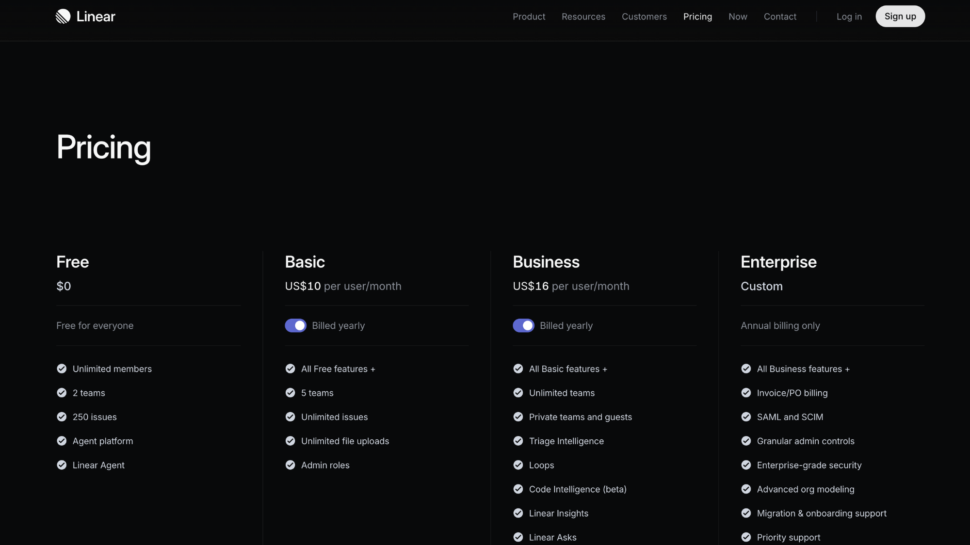Go to the Customers page
This screenshot has width=970, height=545.
pos(644,16)
